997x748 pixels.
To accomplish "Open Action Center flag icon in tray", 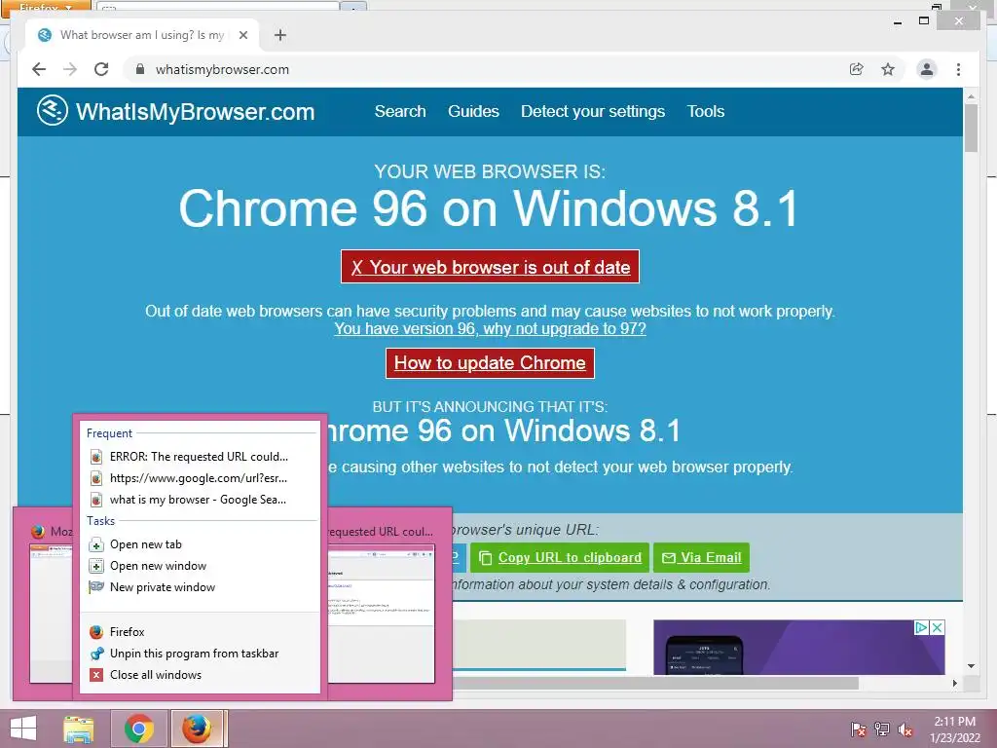I will 859,729.
